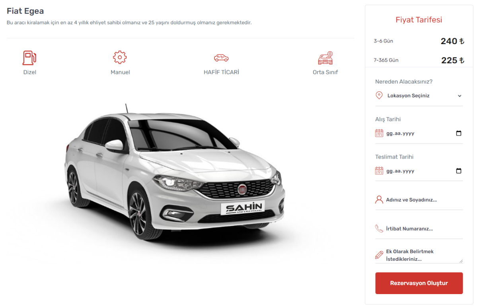
Task: Open calendar picker for Alış Tarihi
Action: coord(459,133)
